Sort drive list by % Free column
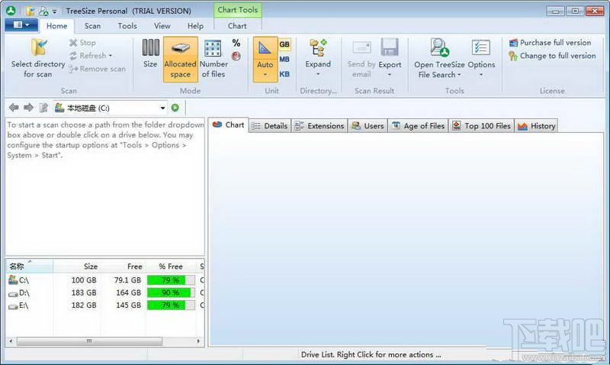 click(171, 266)
